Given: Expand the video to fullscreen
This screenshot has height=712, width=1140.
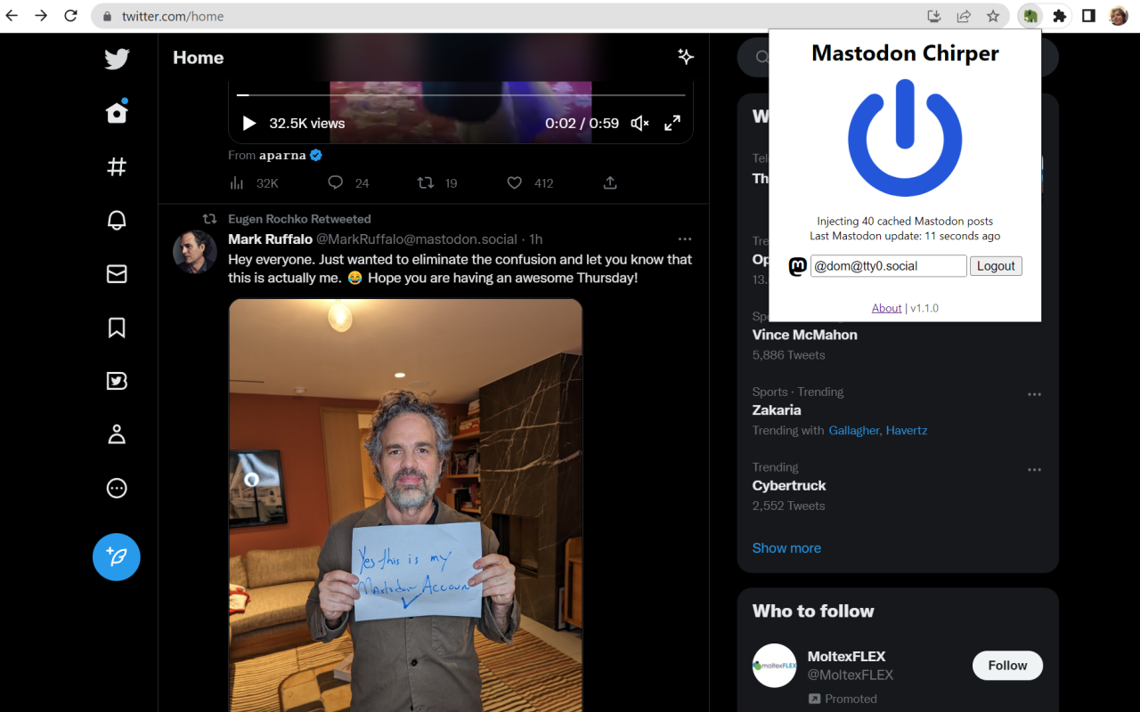Looking at the screenshot, I should 672,123.
